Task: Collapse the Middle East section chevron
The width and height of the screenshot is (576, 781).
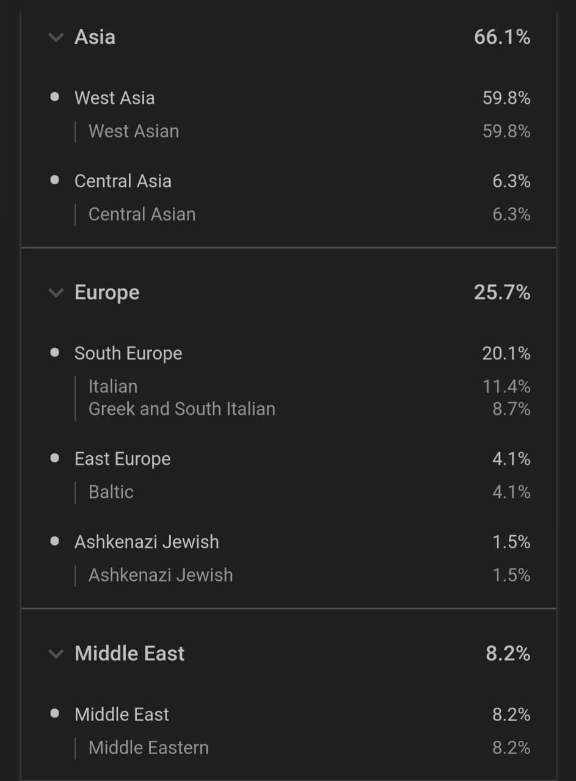Action: [x=56, y=654]
